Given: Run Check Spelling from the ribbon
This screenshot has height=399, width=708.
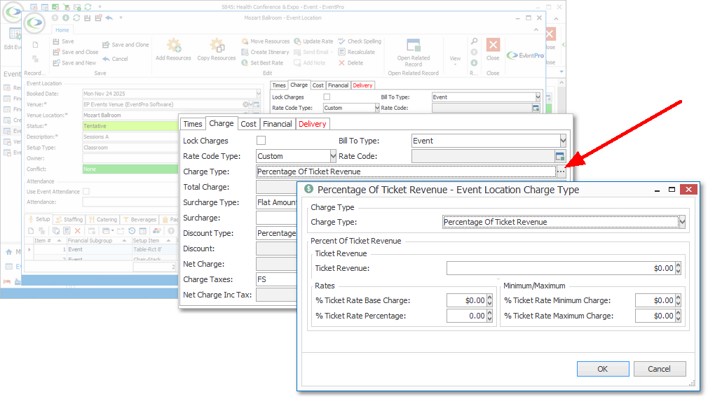Looking at the screenshot, I should click(360, 41).
